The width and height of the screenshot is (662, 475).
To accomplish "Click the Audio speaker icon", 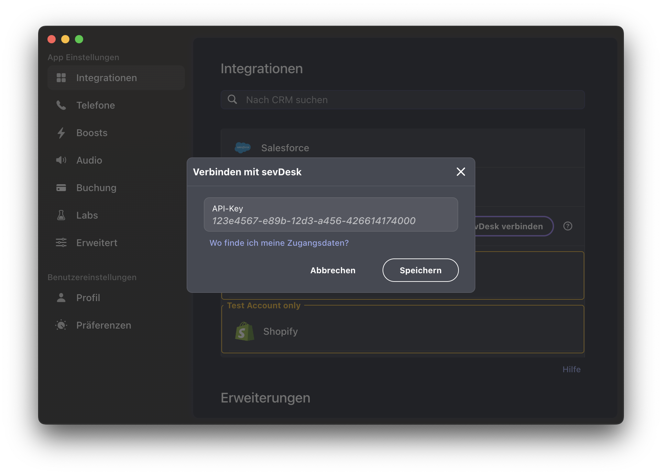I will click(61, 160).
